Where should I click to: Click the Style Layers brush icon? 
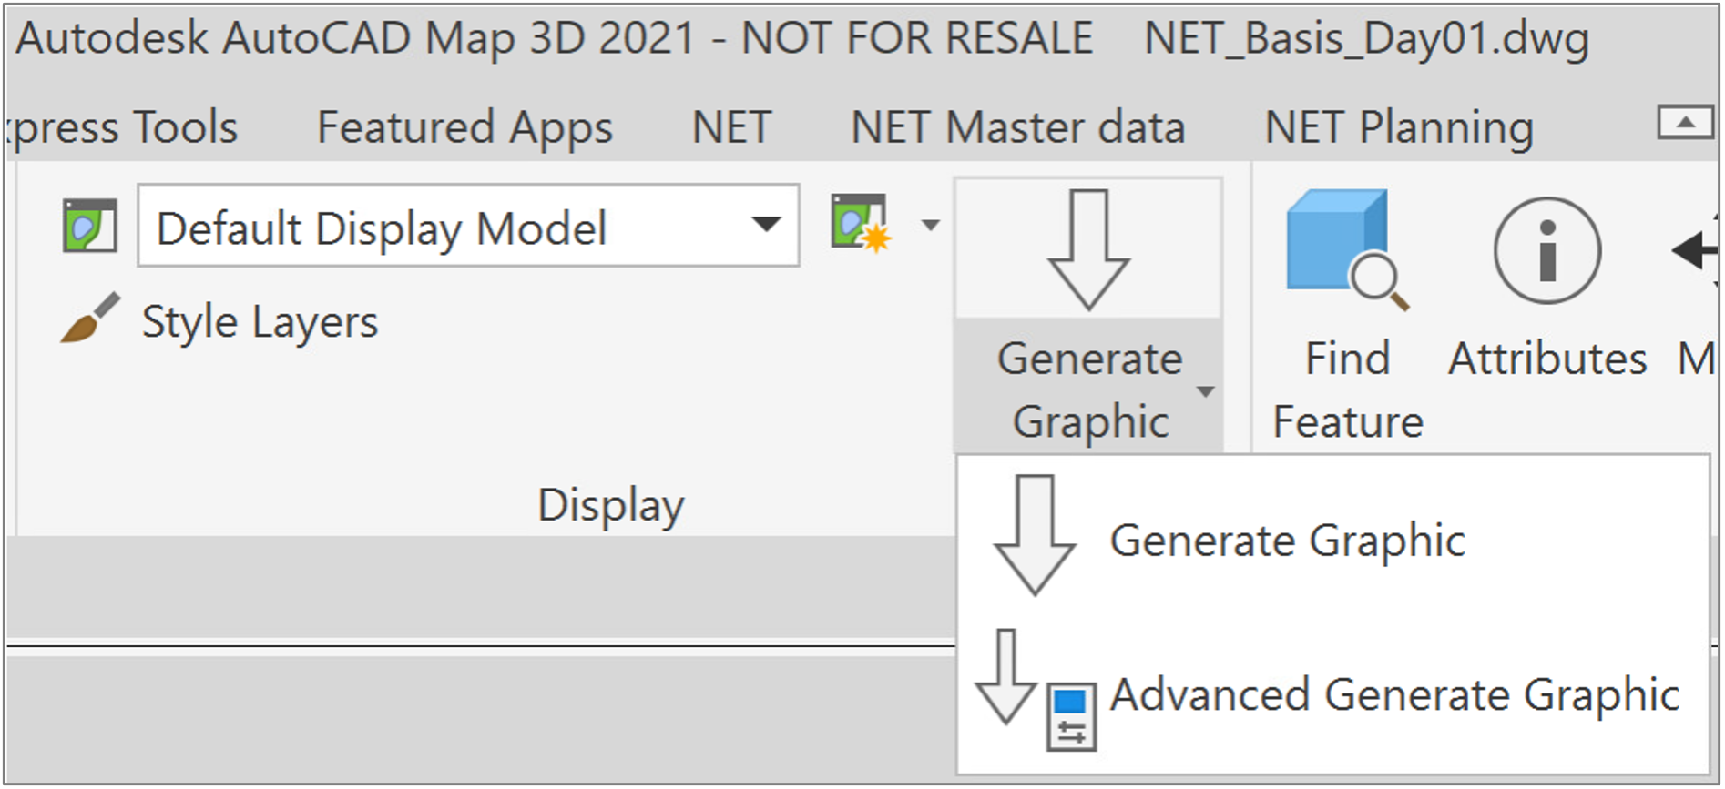pos(89,318)
